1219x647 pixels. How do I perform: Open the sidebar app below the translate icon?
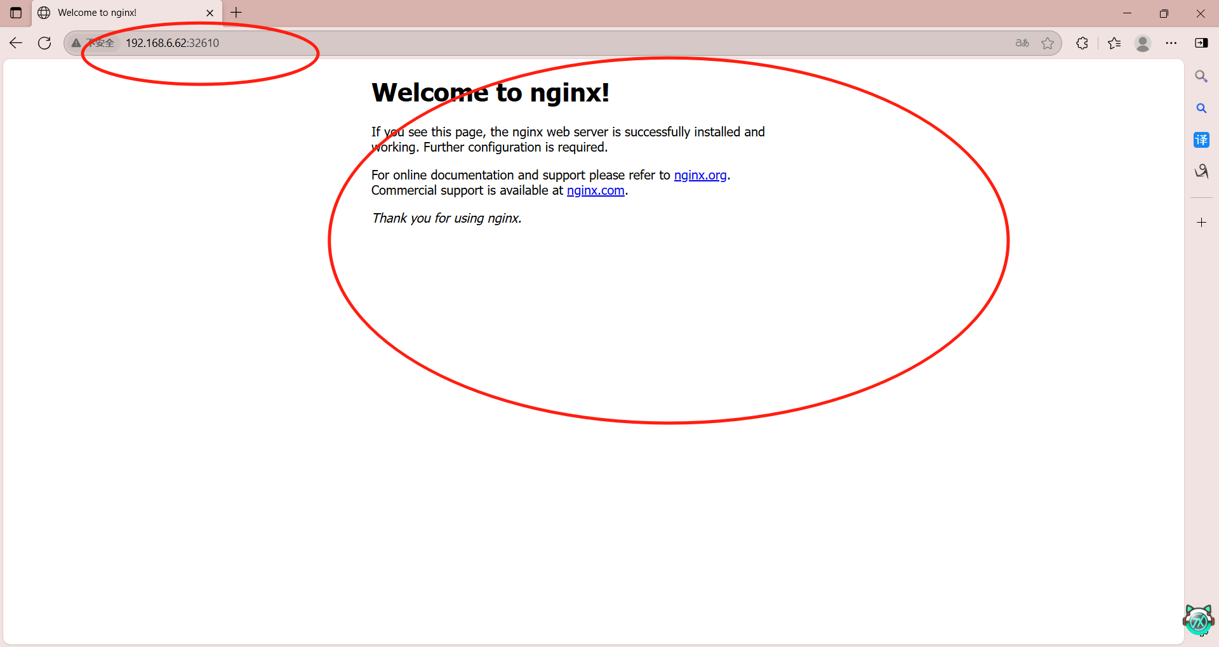(x=1201, y=171)
